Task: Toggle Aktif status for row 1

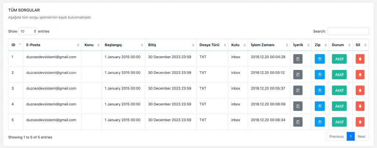Action: tap(339, 59)
